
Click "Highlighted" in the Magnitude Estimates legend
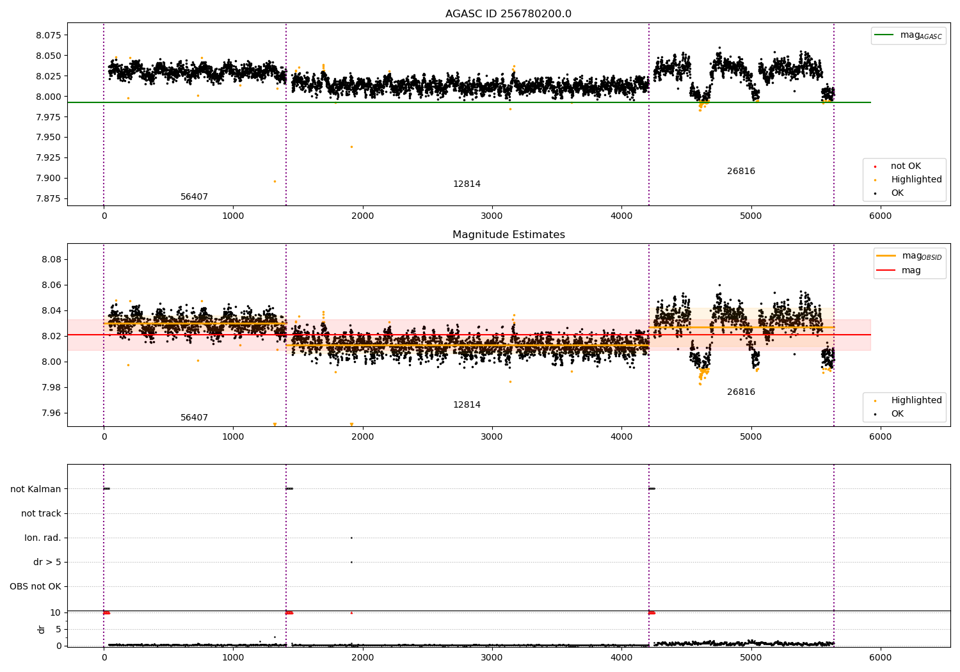916,401
